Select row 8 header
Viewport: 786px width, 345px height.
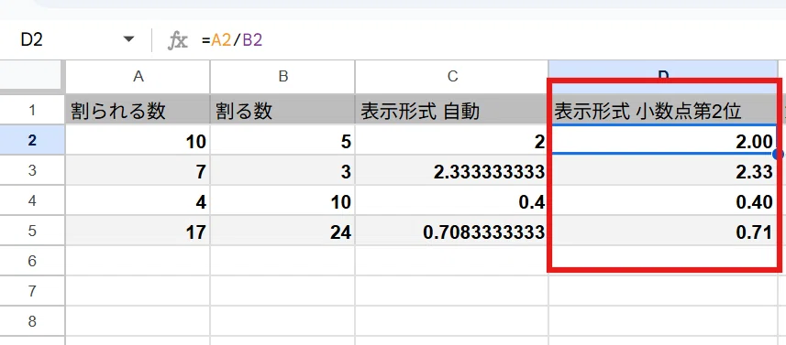tap(33, 320)
